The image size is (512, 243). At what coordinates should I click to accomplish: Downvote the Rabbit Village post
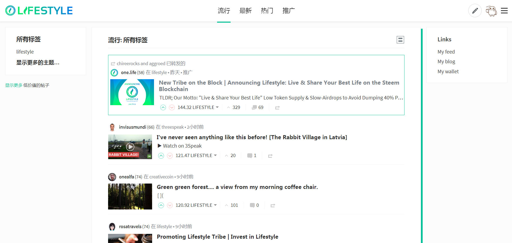coord(170,156)
